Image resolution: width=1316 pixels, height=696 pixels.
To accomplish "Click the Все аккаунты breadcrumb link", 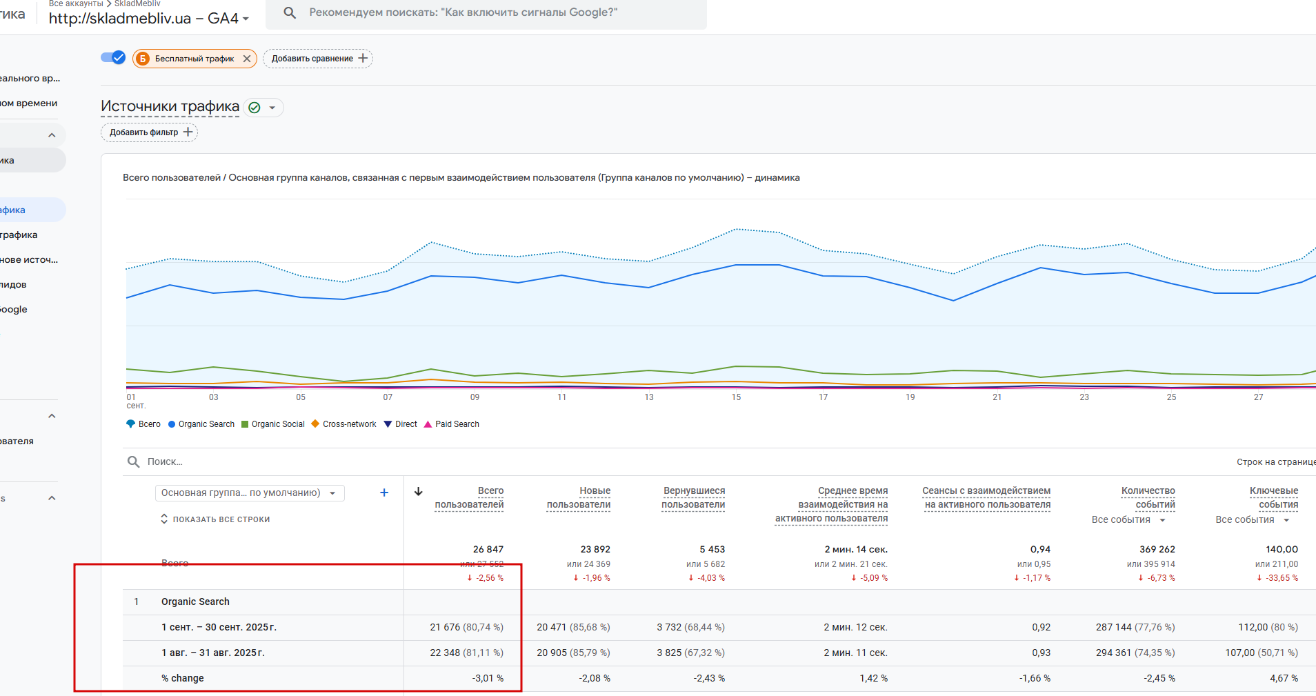I will click(x=76, y=3).
